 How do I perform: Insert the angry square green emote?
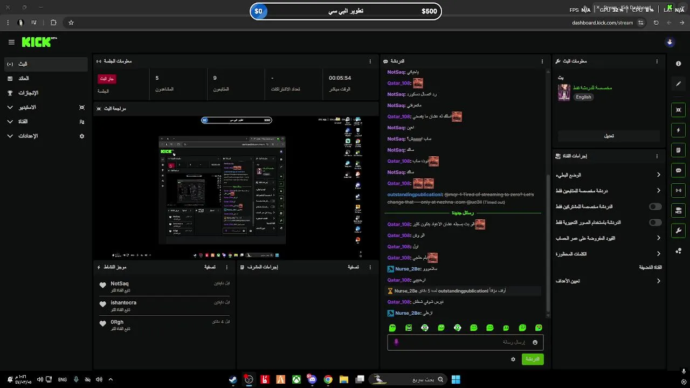(409, 328)
